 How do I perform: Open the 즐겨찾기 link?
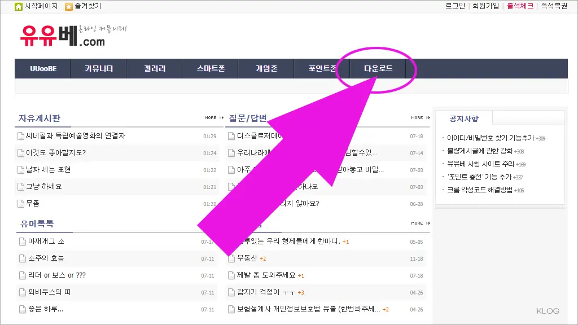[87, 6]
